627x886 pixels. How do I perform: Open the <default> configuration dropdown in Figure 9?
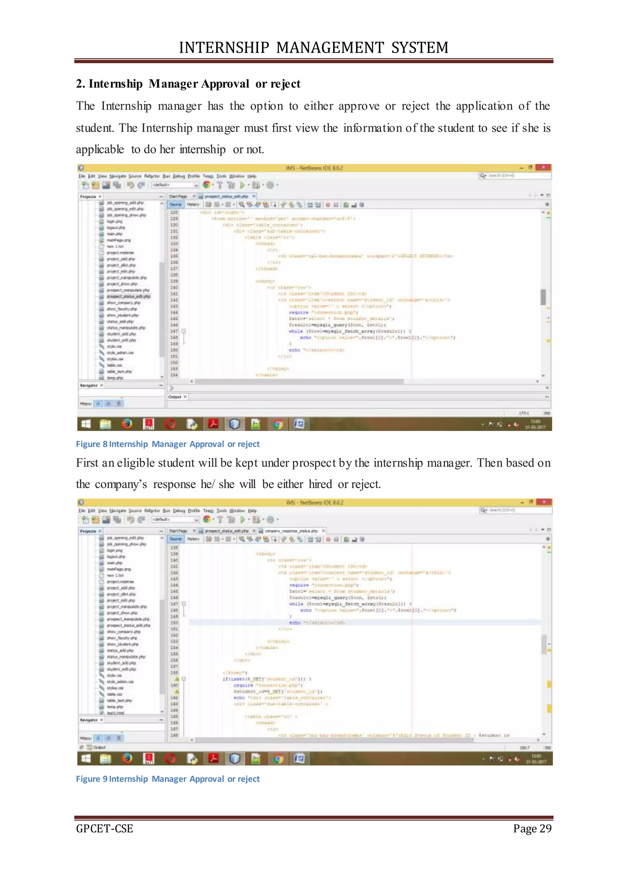pos(175,519)
